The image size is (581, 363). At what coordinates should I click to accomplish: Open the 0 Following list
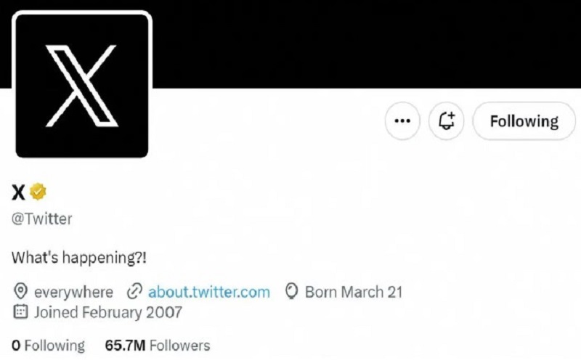click(x=48, y=346)
